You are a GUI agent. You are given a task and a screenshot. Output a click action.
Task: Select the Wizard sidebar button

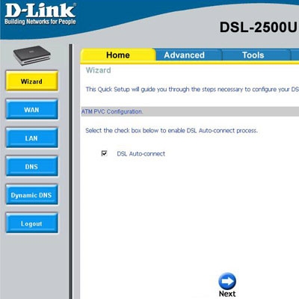(31, 81)
